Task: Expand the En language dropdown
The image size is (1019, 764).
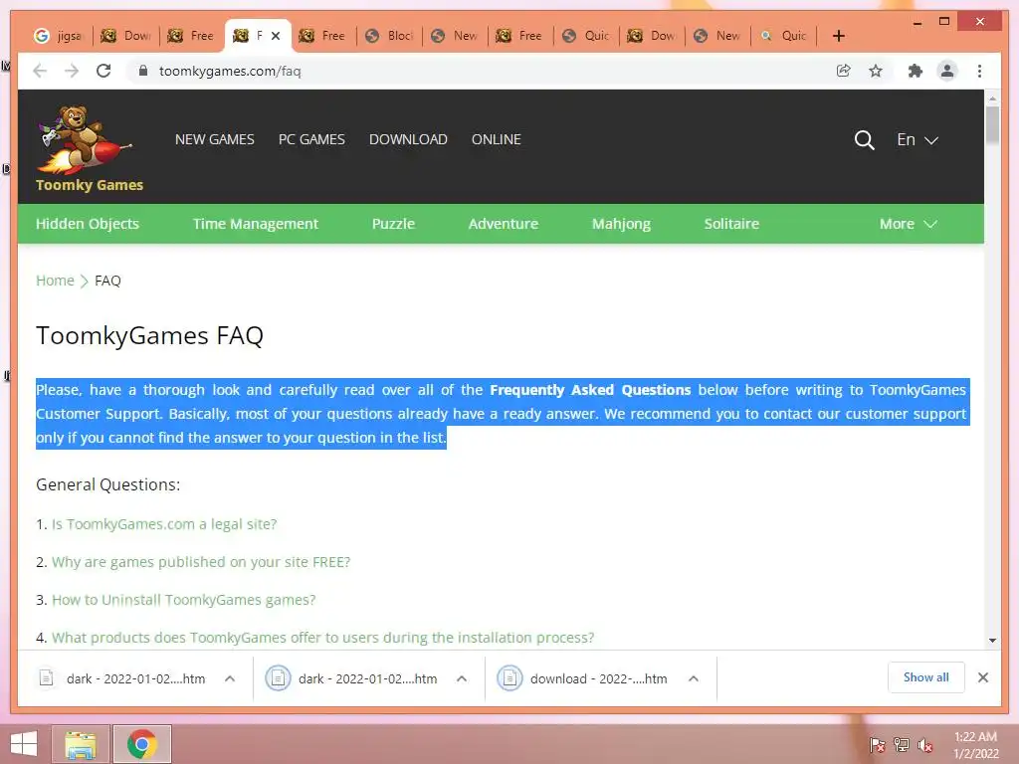Action: pos(917,139)
